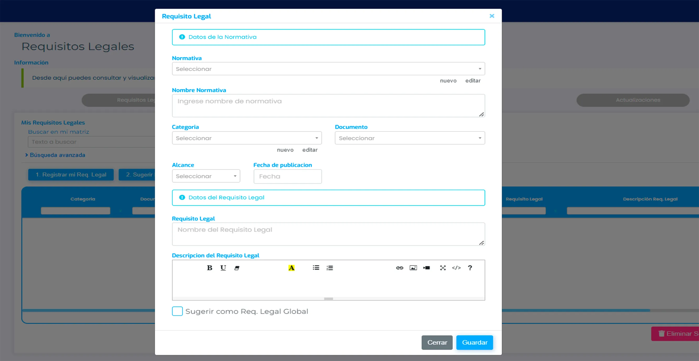Click the Texto a buscar search field
The height and width of the screenshot is (361, 699).
91,142
